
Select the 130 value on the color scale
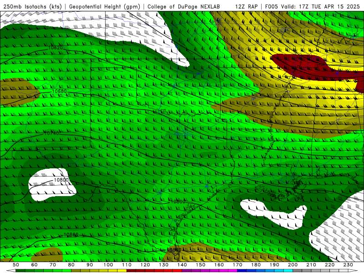(x=164, y=265)
